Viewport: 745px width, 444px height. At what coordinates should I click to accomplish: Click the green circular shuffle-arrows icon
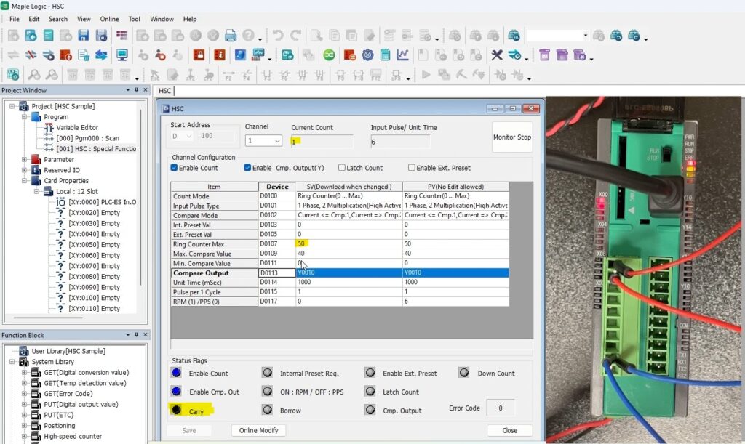329,55
